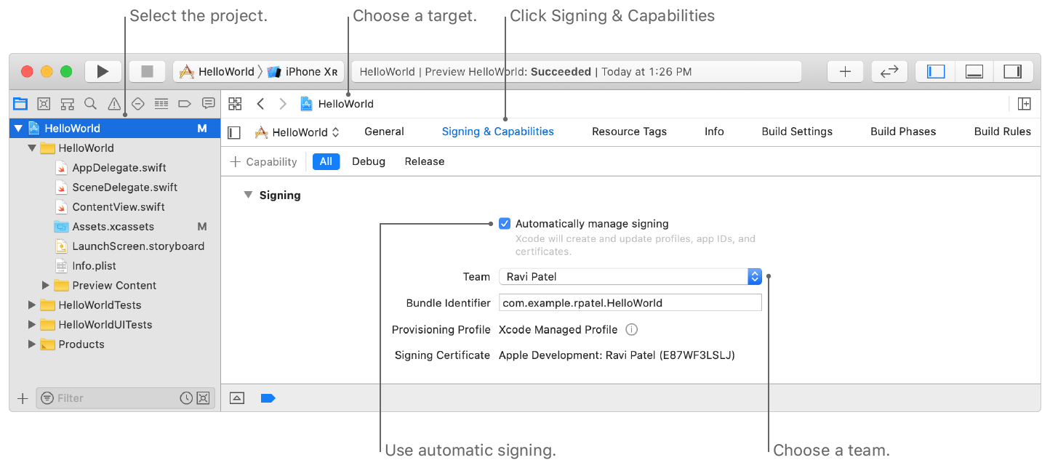Viewport: 1050px width, 468px height.
Task: Collapse the HelloWorld group folder
Action: pyautogui.click(x=32, y=148)
